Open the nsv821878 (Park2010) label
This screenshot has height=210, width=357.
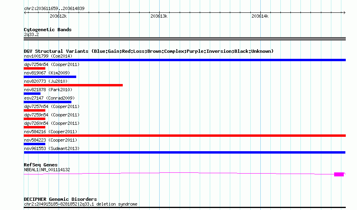pyautogui.click(x=48, y=90)
